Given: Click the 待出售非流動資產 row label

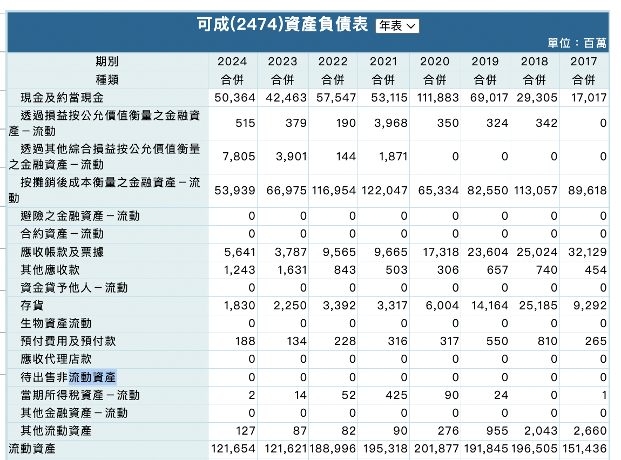Looking at the screenshot, I should 68,377.
